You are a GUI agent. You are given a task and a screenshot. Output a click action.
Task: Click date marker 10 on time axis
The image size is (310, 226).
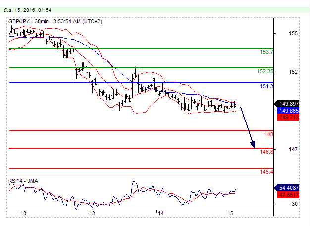point(23,213)
